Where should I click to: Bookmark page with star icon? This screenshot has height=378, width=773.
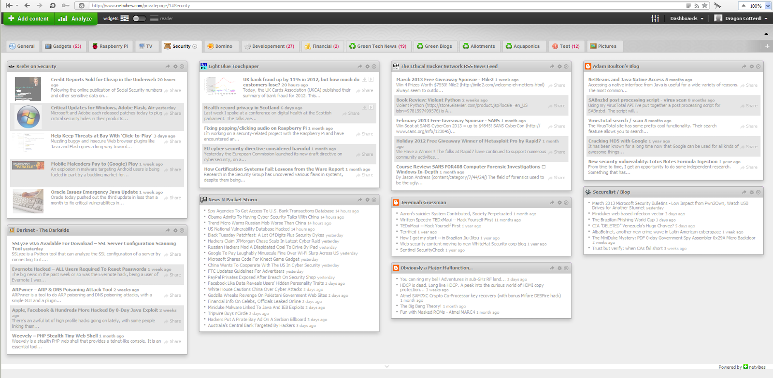click(x=705, y=5)
